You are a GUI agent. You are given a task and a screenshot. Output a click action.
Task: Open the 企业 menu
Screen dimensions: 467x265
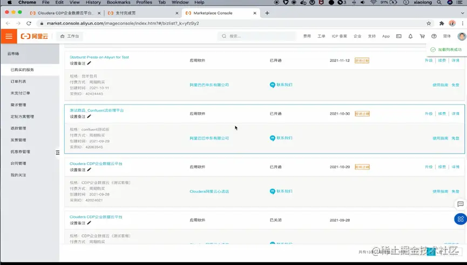click(357, 36)
